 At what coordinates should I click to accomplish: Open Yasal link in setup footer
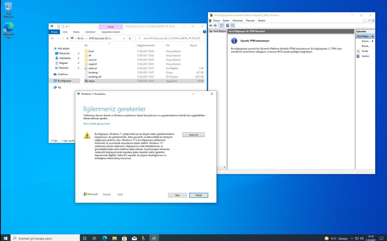pos(120,195)
